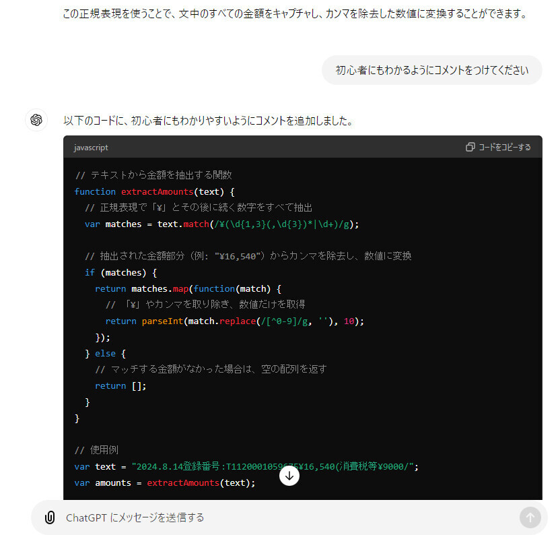Click the ChatGPT にメッセージを送信する input field

[289, 517]
